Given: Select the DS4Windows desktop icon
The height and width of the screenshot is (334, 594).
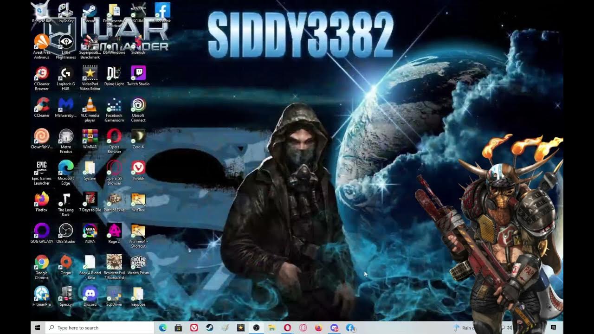Looking at the screenshot, I should tap(114, 45).
